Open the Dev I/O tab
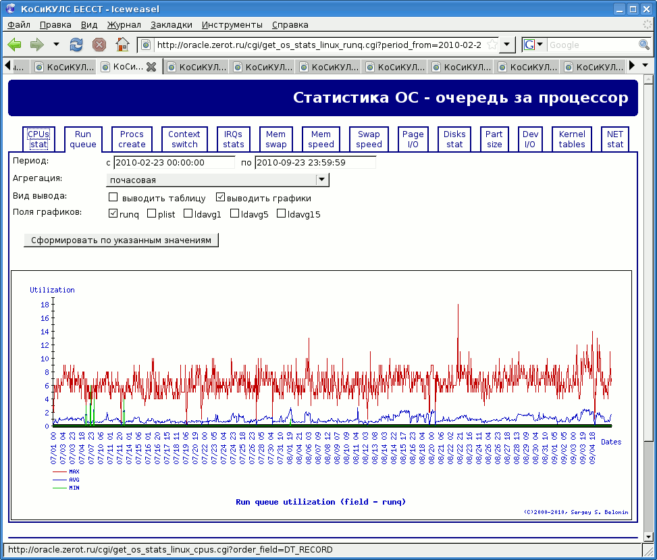The width and height of the screenshot is (657, 560). point(530,139)
